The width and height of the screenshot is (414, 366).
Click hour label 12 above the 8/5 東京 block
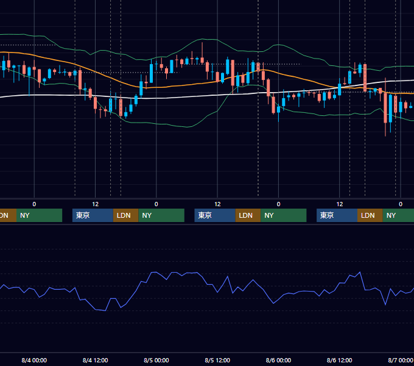coord(217,204)
